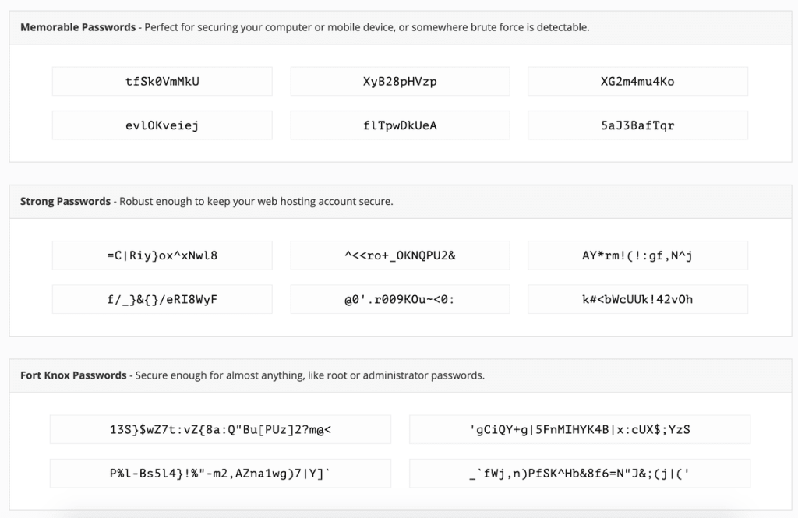Select the first strong password starting =C|Riy

click(x=161, y=255)
